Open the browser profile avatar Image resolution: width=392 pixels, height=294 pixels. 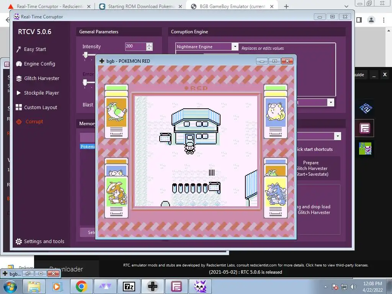pyautogui.click(x=371, y=20)
